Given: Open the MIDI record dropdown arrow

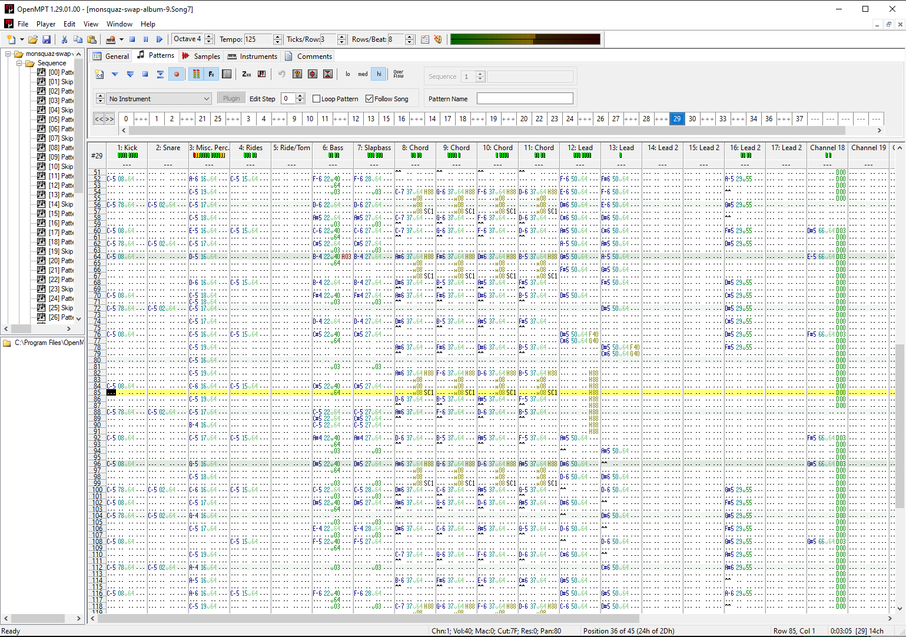Looking at the screenshot, I should pos(121,39).
